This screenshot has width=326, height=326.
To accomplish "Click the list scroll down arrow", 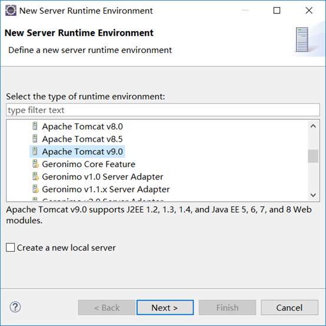I will coord(313,195).
